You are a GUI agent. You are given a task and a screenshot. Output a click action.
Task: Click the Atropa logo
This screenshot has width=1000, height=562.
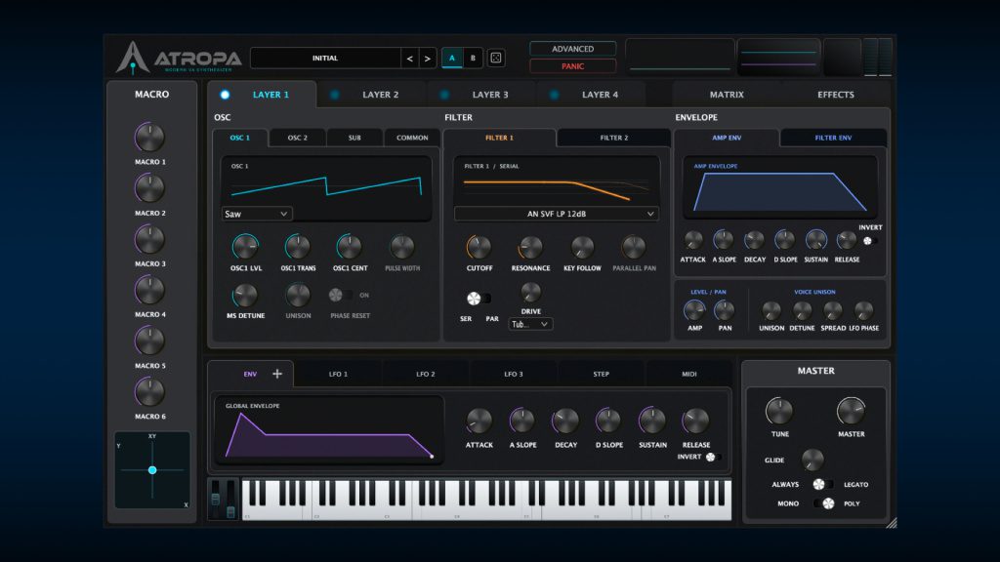[180, 58]
